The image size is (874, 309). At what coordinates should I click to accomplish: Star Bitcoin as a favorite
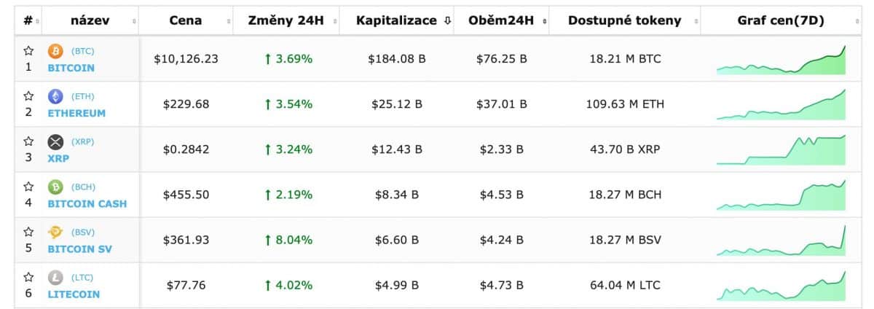[28, 51]
